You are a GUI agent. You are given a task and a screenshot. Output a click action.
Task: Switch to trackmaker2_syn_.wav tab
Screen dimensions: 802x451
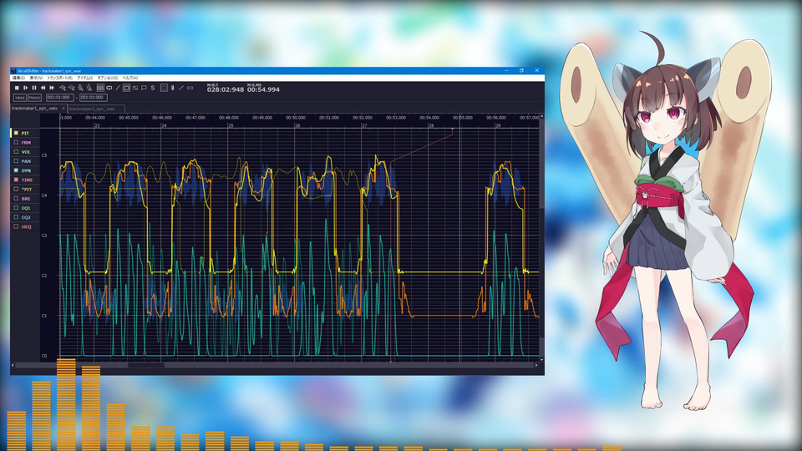pos(95,109)
